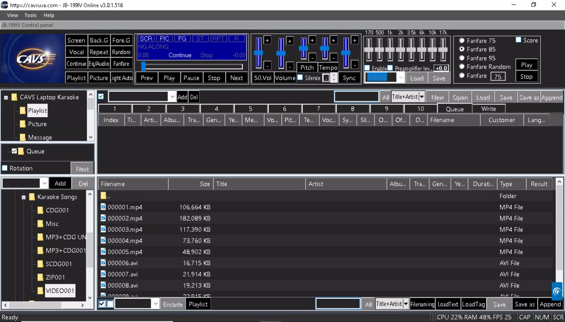
Task: Click plus button of Tempo slider
Action: point(334,41)
